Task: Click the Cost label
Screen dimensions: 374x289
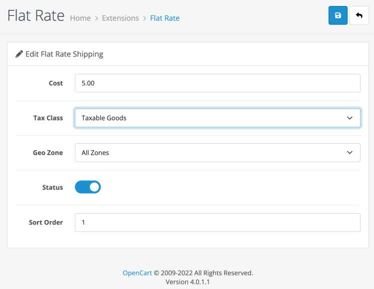Action: click(x=56, y=83)
